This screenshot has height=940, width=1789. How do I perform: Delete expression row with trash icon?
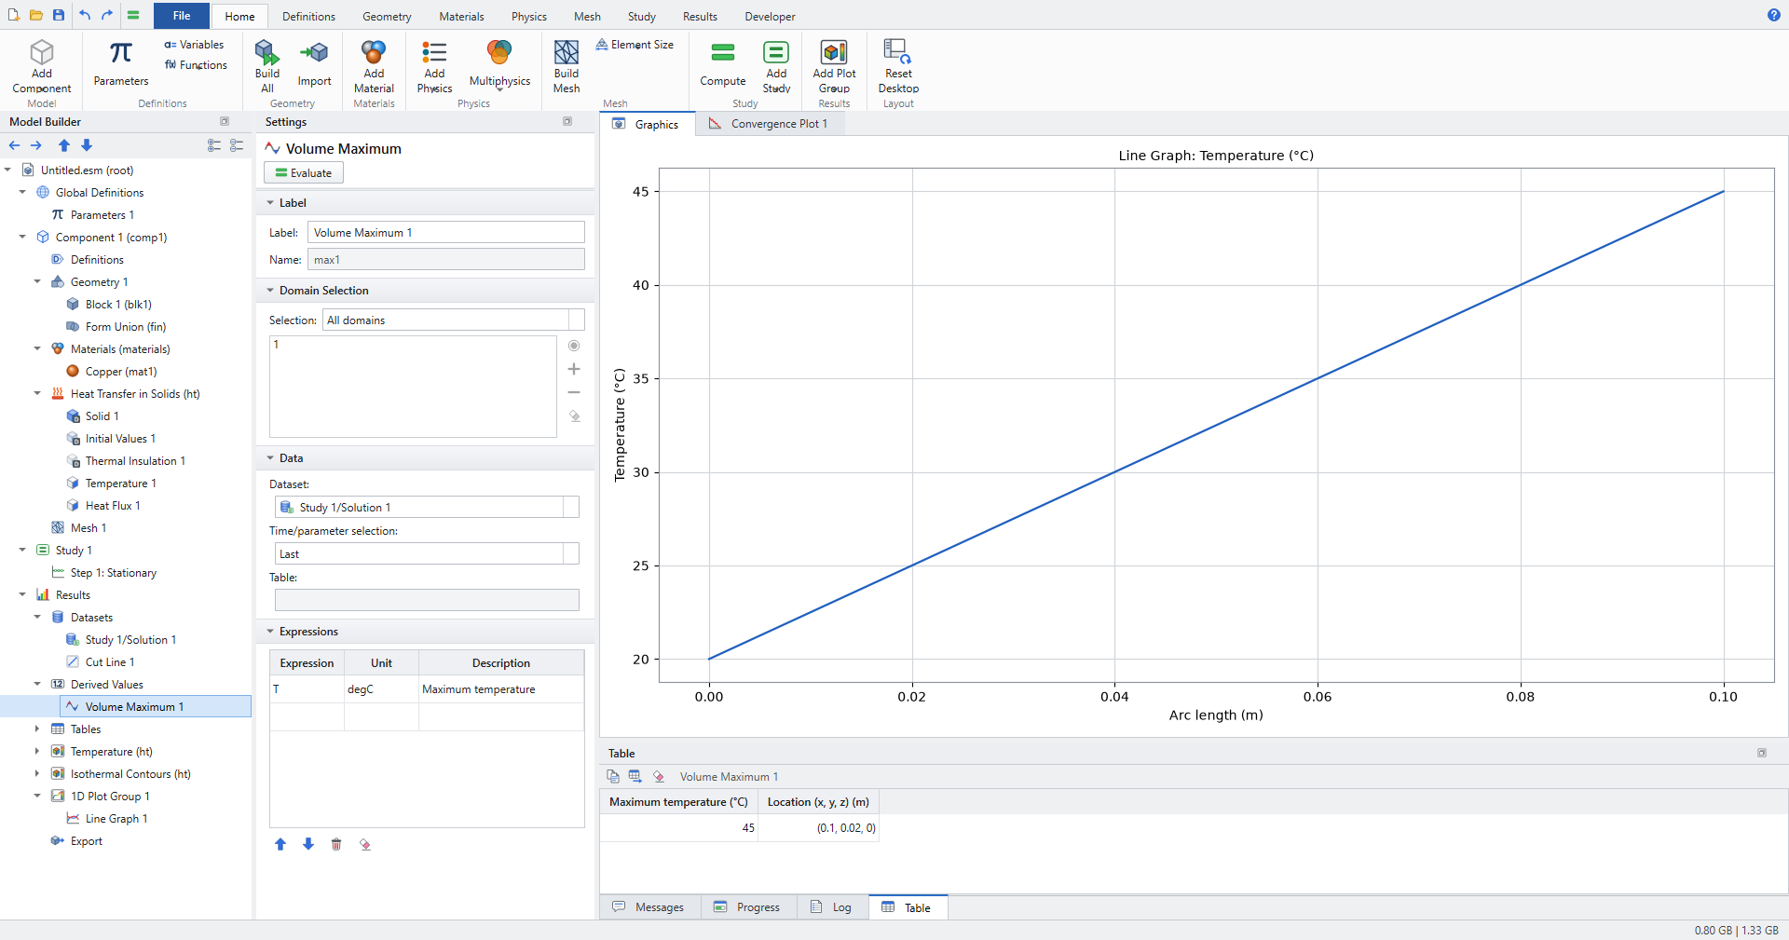tap(336, 844)
